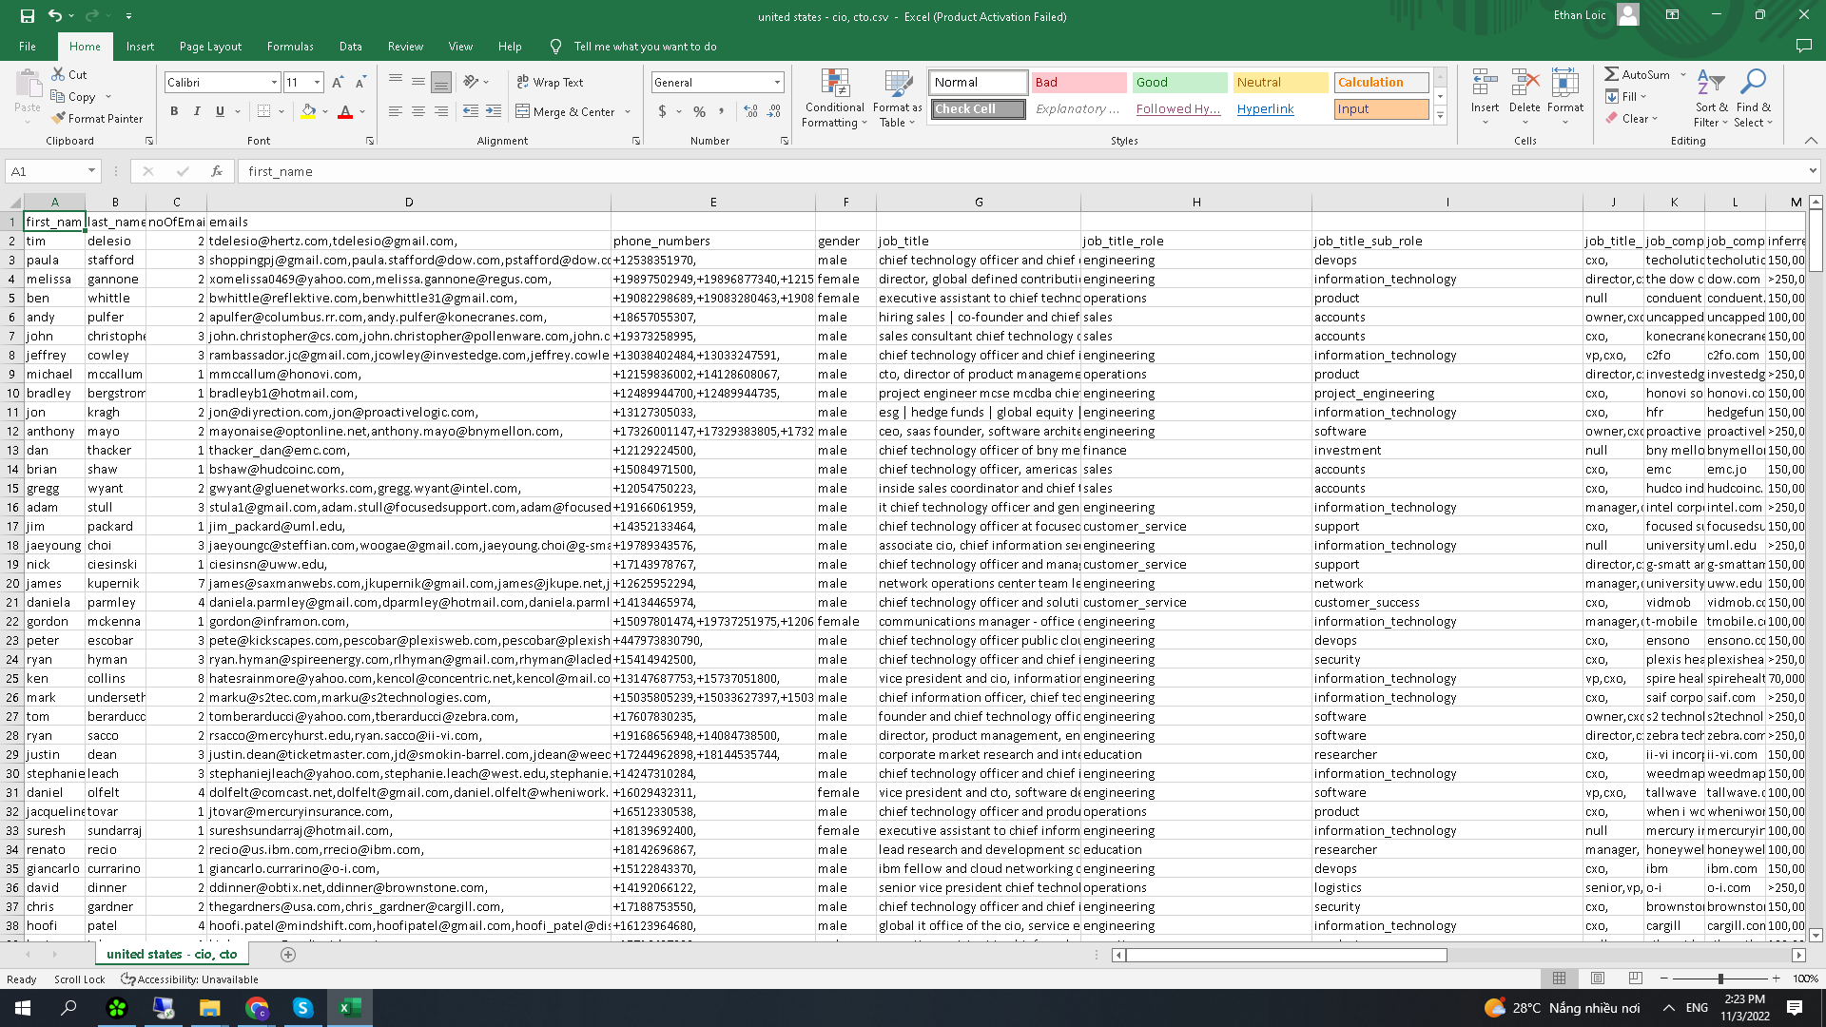Toggle Italic formatting
The width and height of the screenshot is (1826, 1027).
point(197,112)
